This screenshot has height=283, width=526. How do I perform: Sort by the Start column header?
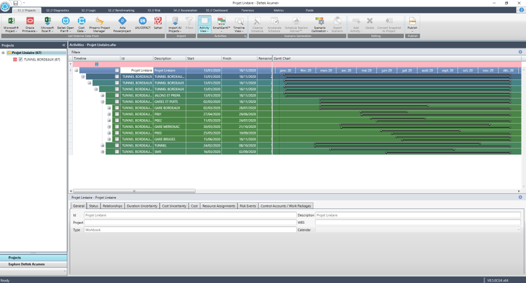(x=204, y=58)
